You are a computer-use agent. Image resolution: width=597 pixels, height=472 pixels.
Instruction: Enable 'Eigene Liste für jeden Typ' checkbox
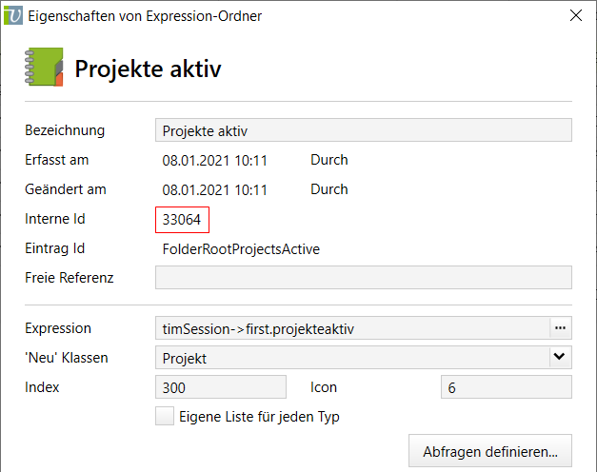coord(165,416)
